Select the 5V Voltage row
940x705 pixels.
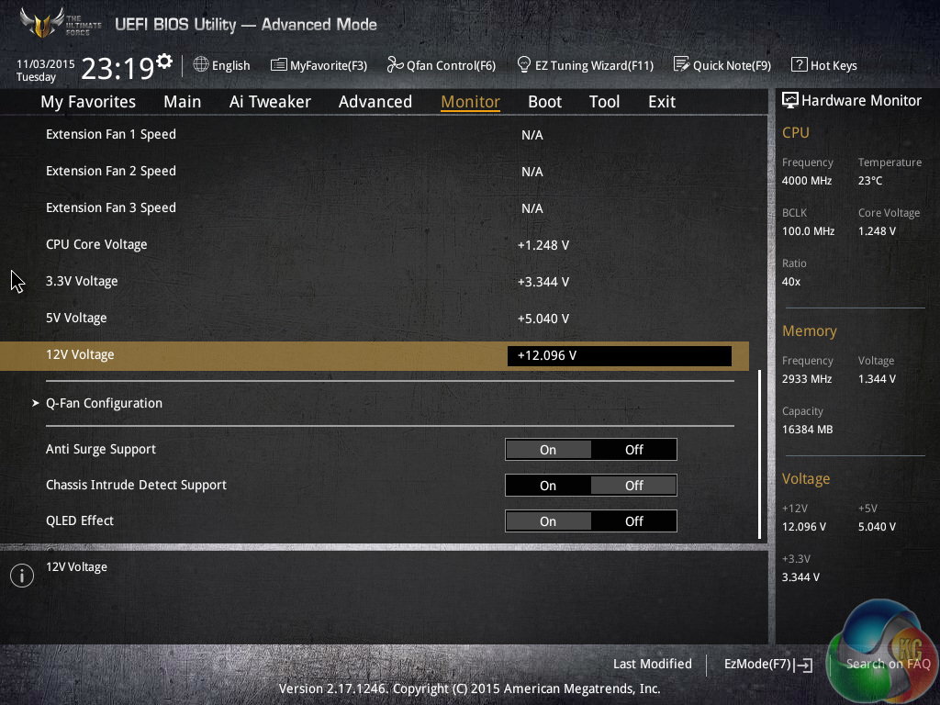pyautogui.click(x=375, y=319)
